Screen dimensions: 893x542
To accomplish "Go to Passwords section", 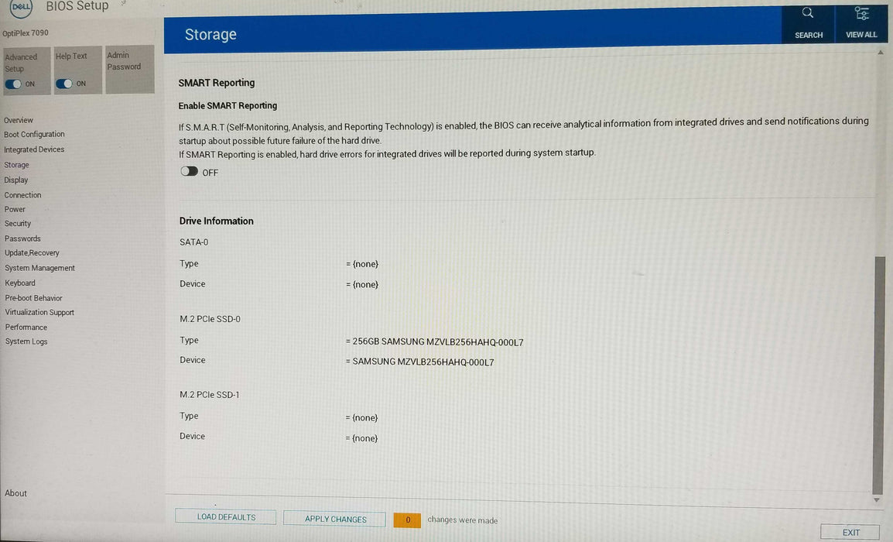I will click(x=22, y=238).
